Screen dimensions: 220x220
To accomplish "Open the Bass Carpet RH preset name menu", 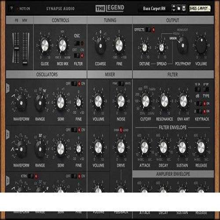I will click(x=154, y=8).
